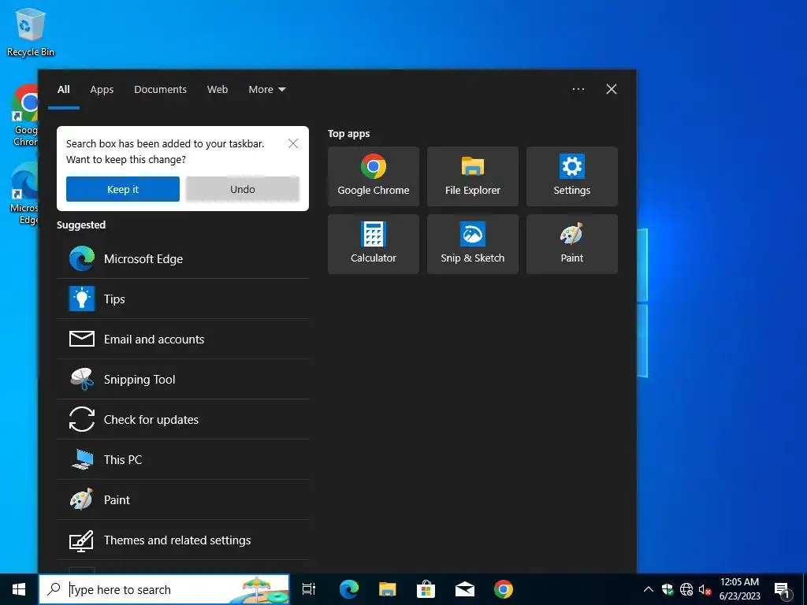Open Email and accounts suggestion

pyautogui.click(x=183, y=339)
